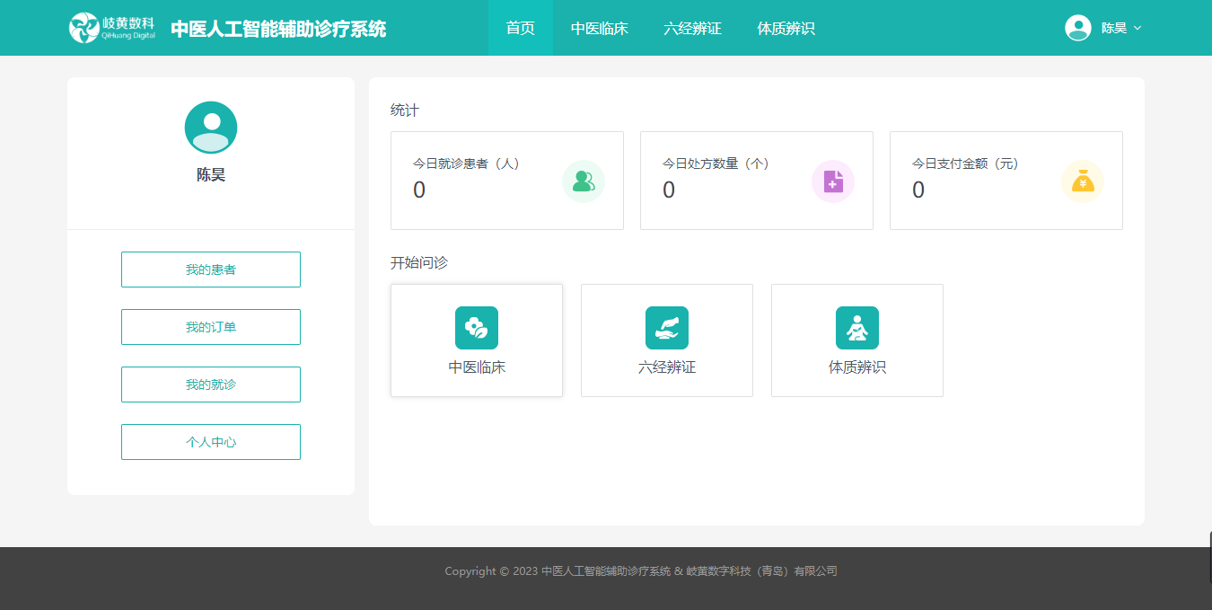Click the large profile avatar of 陈昊

[211, 128]
